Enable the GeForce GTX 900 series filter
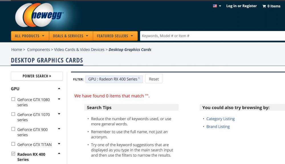Screen dimensions: 285x164 point(13,129)
